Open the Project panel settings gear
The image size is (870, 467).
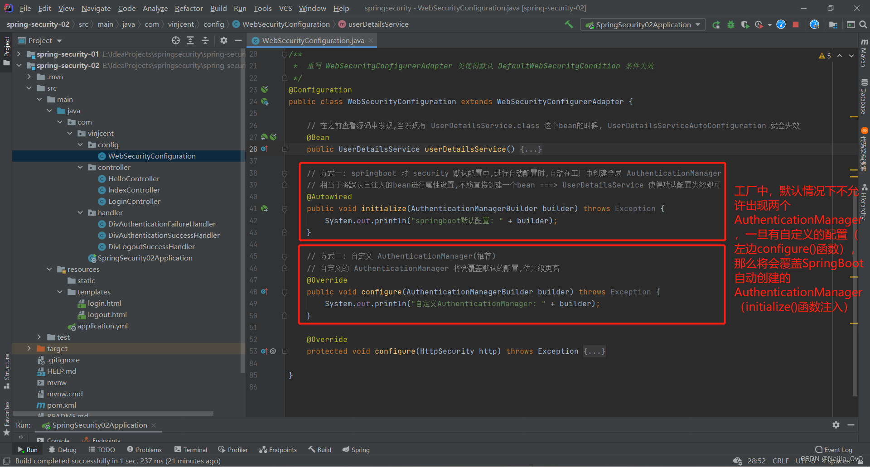[223, 40]
